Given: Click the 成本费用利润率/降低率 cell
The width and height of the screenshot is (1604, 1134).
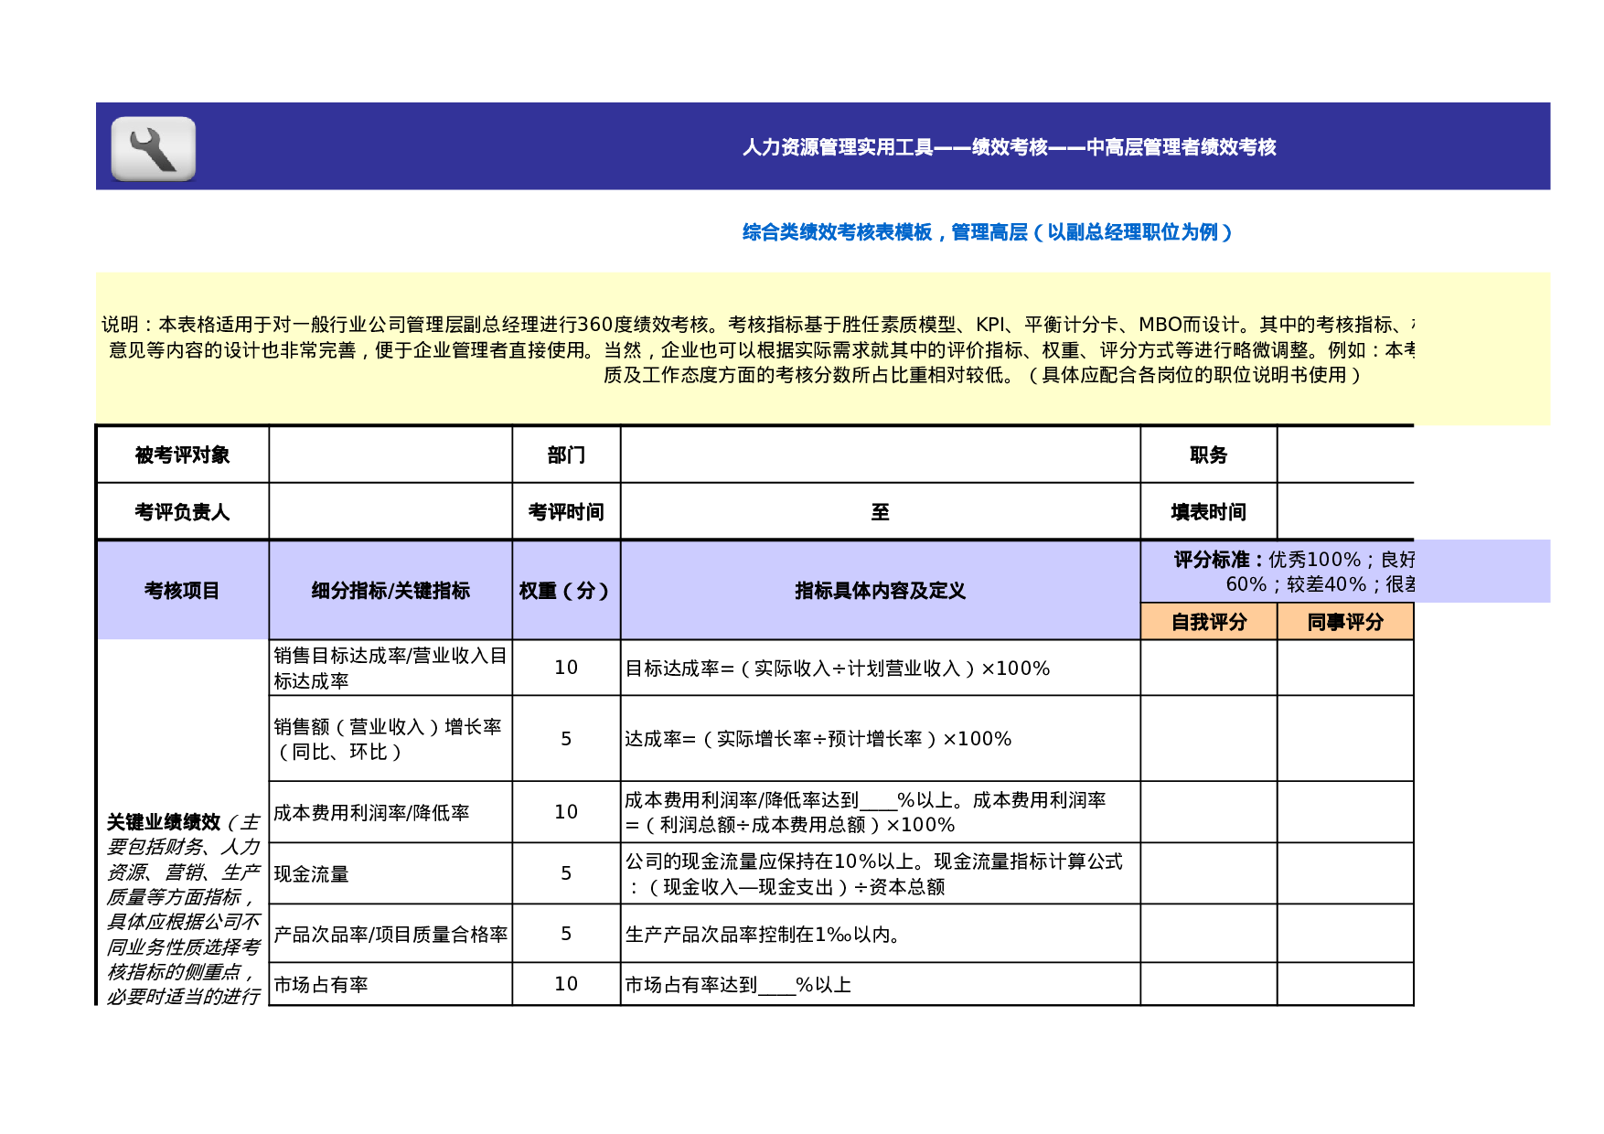Looking at the screenshot, I should point(390,812).
